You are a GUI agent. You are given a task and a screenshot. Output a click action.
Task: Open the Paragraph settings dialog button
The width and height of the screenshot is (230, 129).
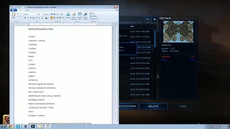coord(63,18)
